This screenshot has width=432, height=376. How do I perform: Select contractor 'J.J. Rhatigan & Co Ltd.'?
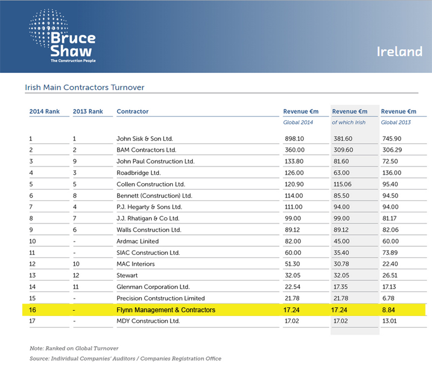[148, 218]
